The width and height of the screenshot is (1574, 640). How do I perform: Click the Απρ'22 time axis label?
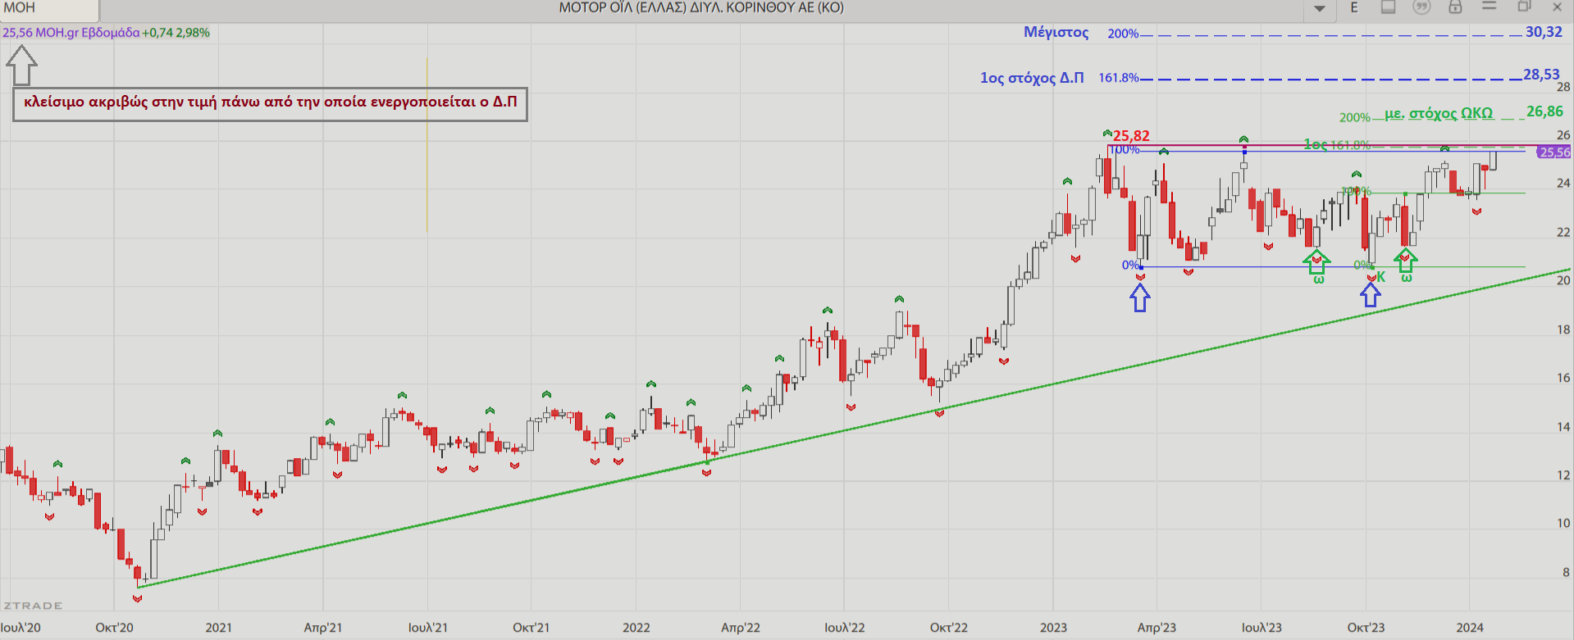741,628
